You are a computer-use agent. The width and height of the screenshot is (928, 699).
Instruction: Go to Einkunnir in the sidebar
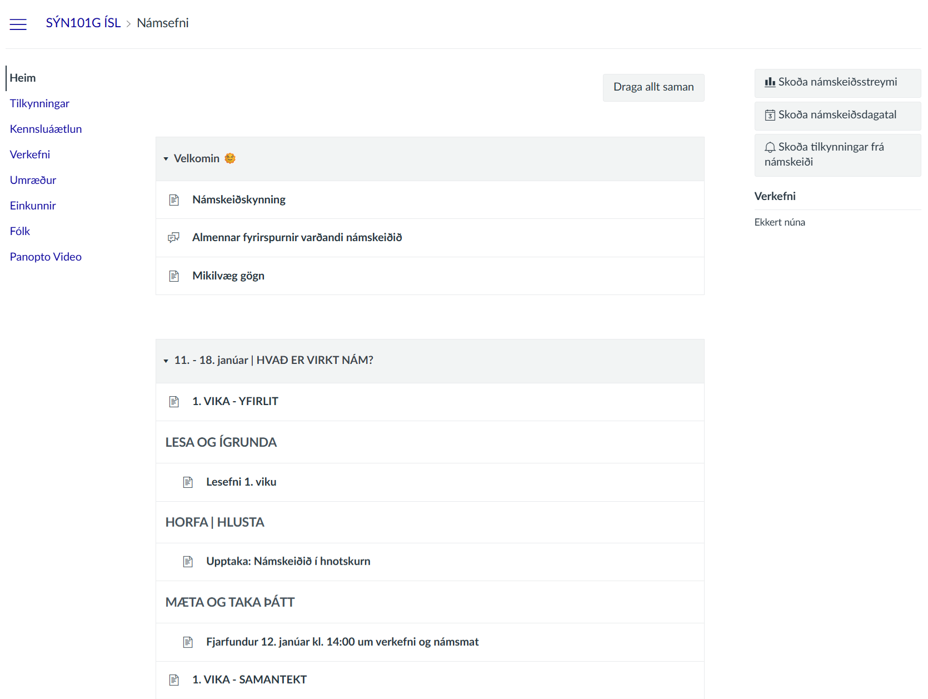click(33, 206)
